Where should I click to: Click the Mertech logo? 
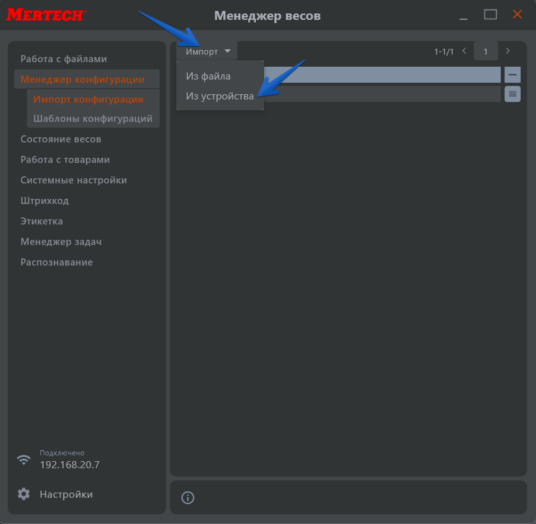(x=46, y=15)
